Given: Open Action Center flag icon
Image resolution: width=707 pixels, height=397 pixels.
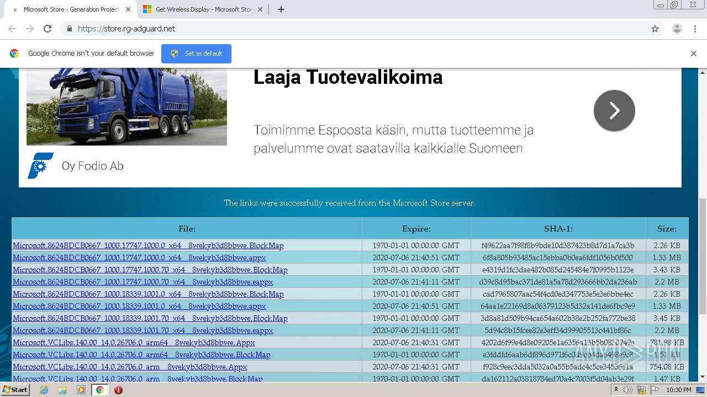Looking at the screenshot, I should (x=655, y=390).
